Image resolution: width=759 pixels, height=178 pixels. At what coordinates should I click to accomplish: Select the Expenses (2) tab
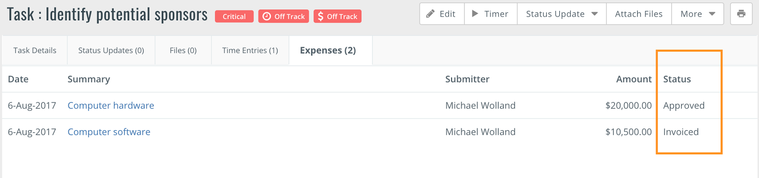pyautogui.click(x=328, y=50)
